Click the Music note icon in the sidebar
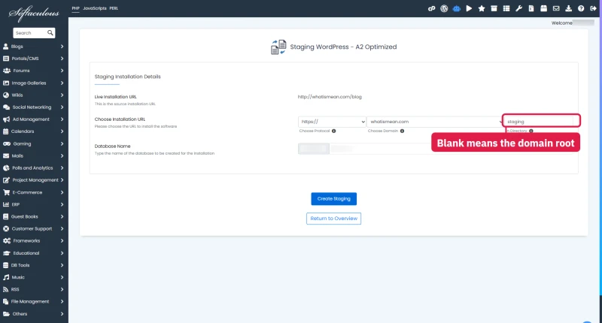The image size is (602, 323). pos(6,277)
